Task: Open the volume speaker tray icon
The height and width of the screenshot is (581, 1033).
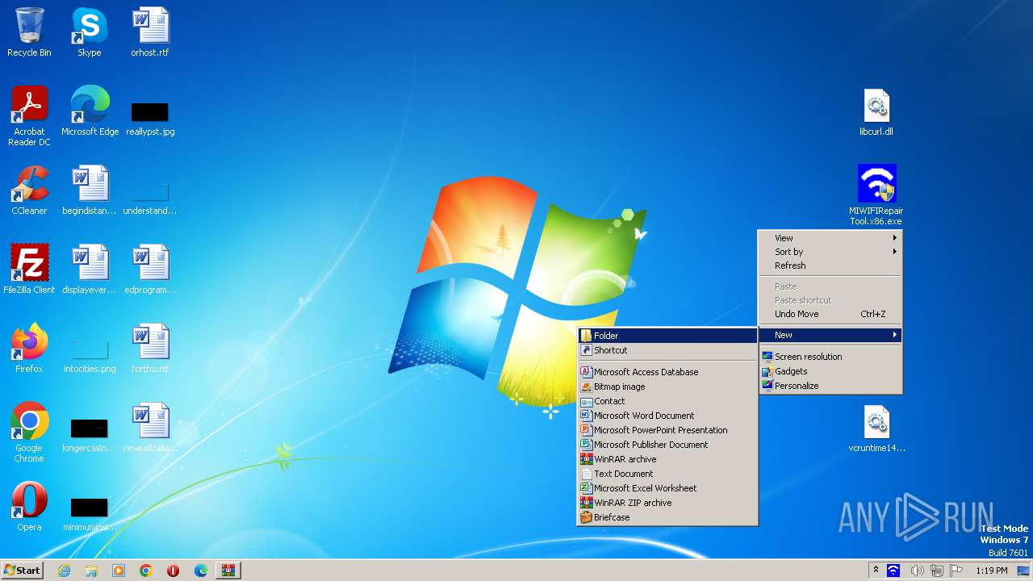Action: coord(918,571)
